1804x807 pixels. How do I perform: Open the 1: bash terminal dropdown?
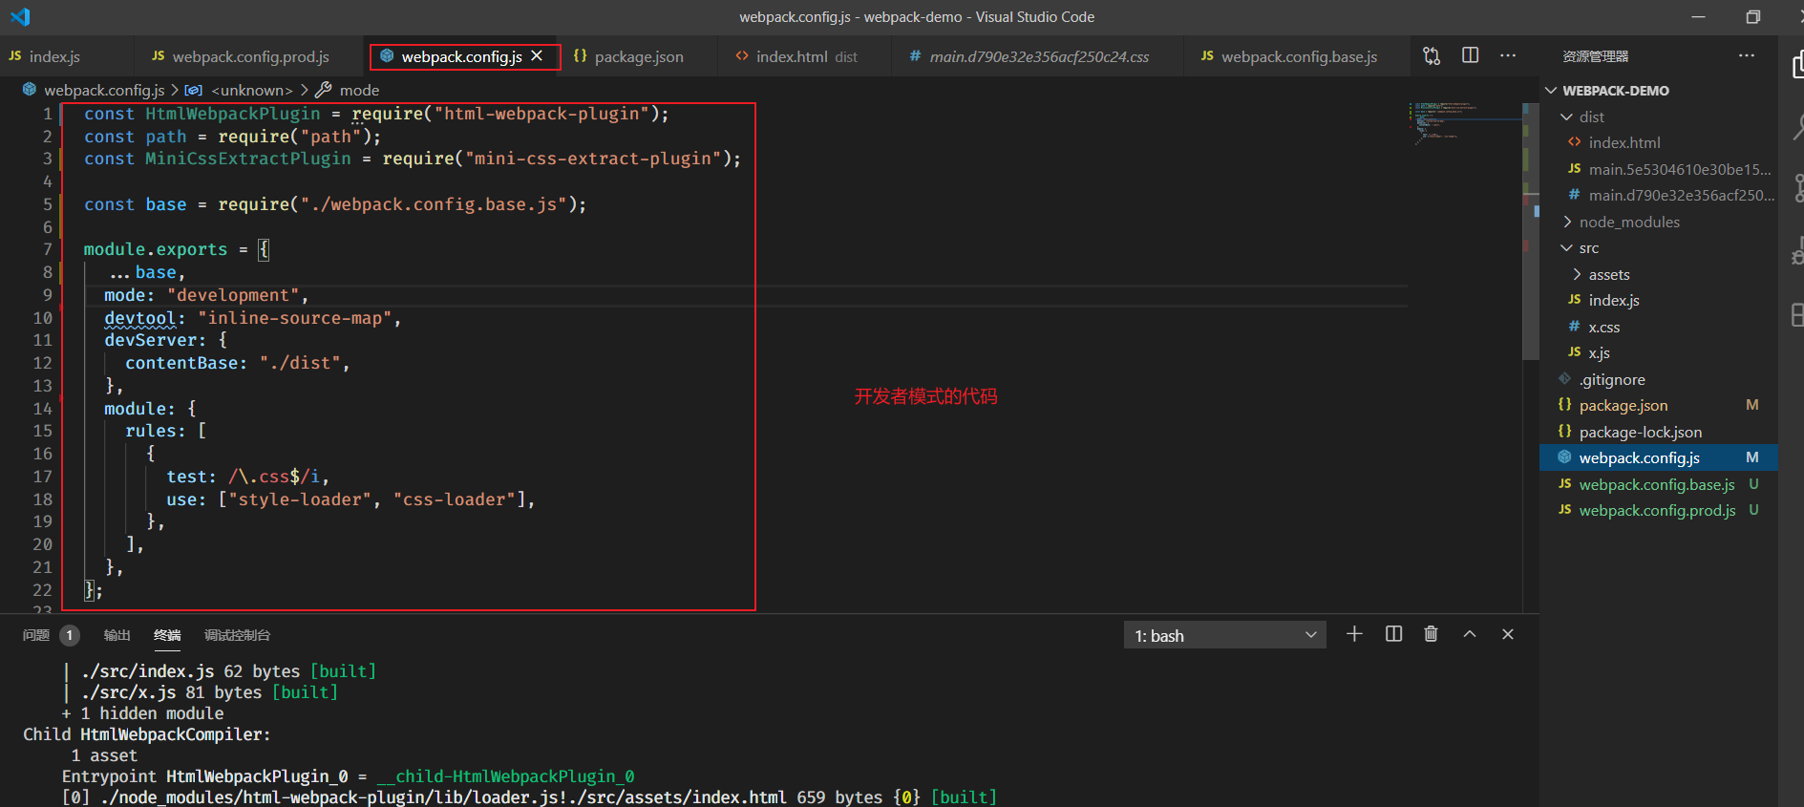[1224, 635]
